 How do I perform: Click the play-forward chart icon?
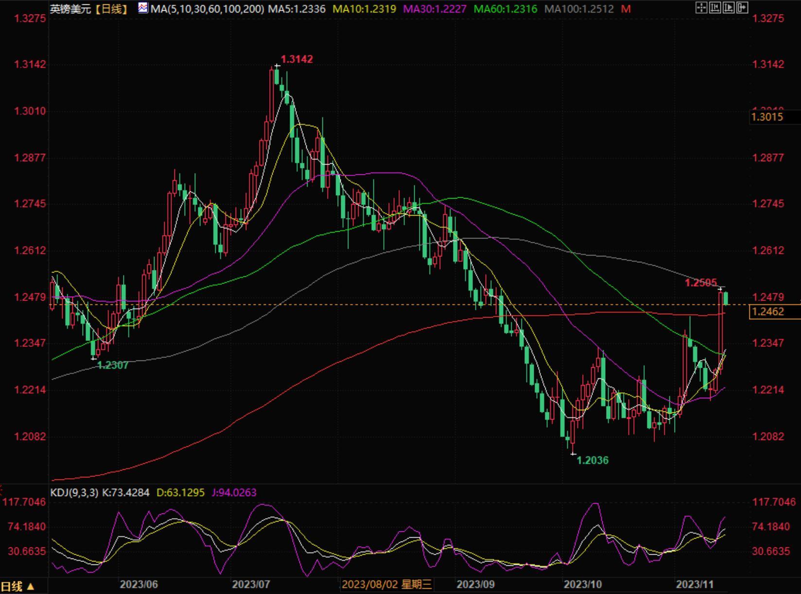pos(729,7)
